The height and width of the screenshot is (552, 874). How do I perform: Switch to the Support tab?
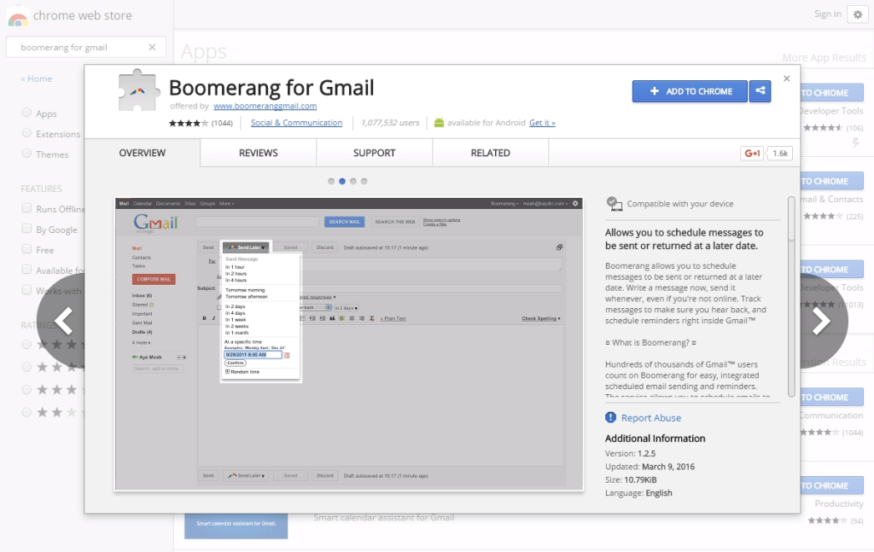(x=374, y=153)
